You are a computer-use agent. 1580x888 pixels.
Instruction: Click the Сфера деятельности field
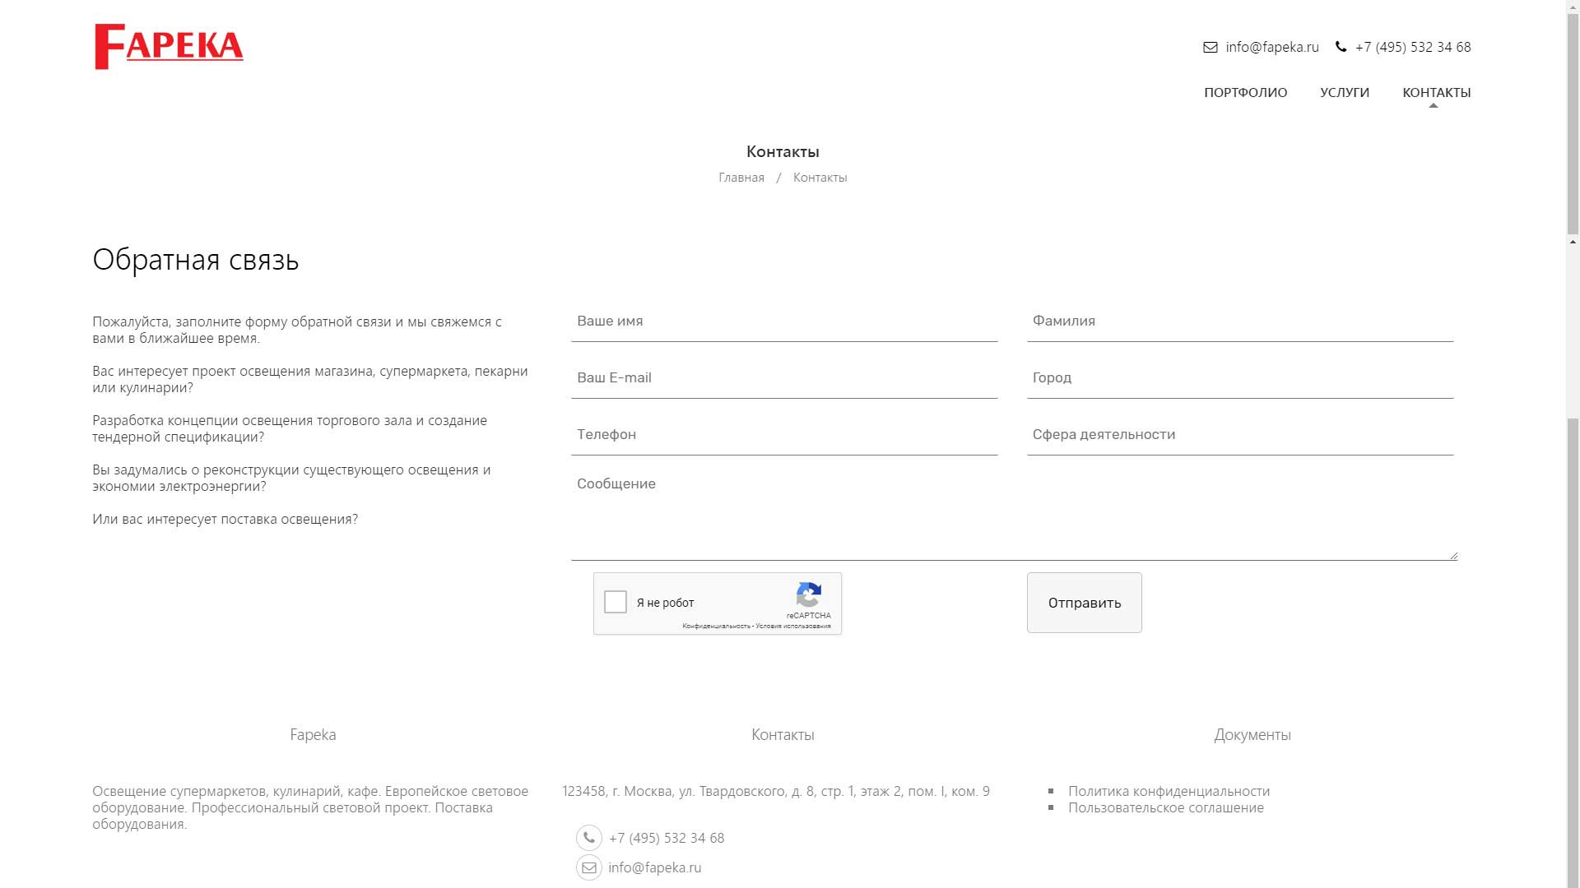[1239, 435]
